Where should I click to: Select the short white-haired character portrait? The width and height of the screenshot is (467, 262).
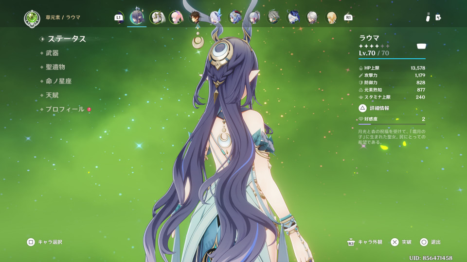[x=312, y=17]
